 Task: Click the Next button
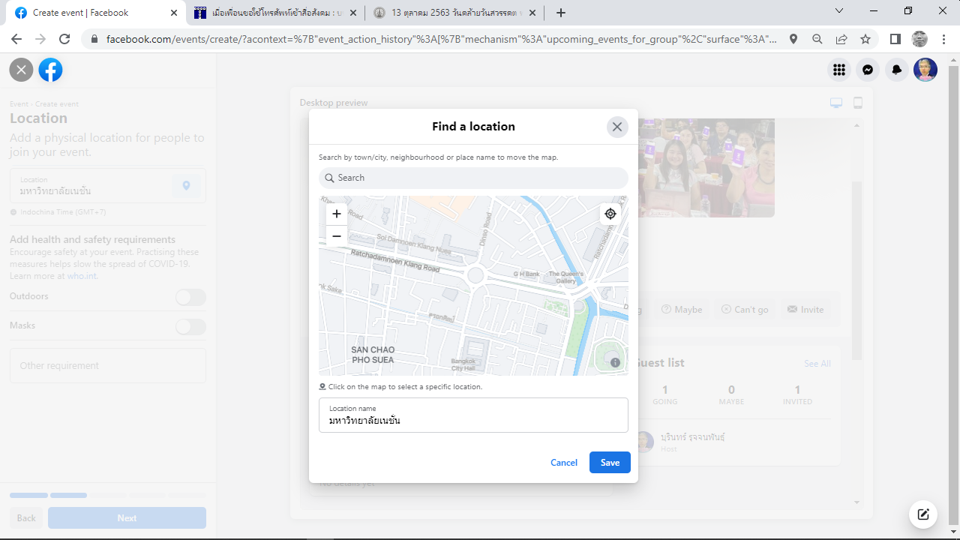127,518
